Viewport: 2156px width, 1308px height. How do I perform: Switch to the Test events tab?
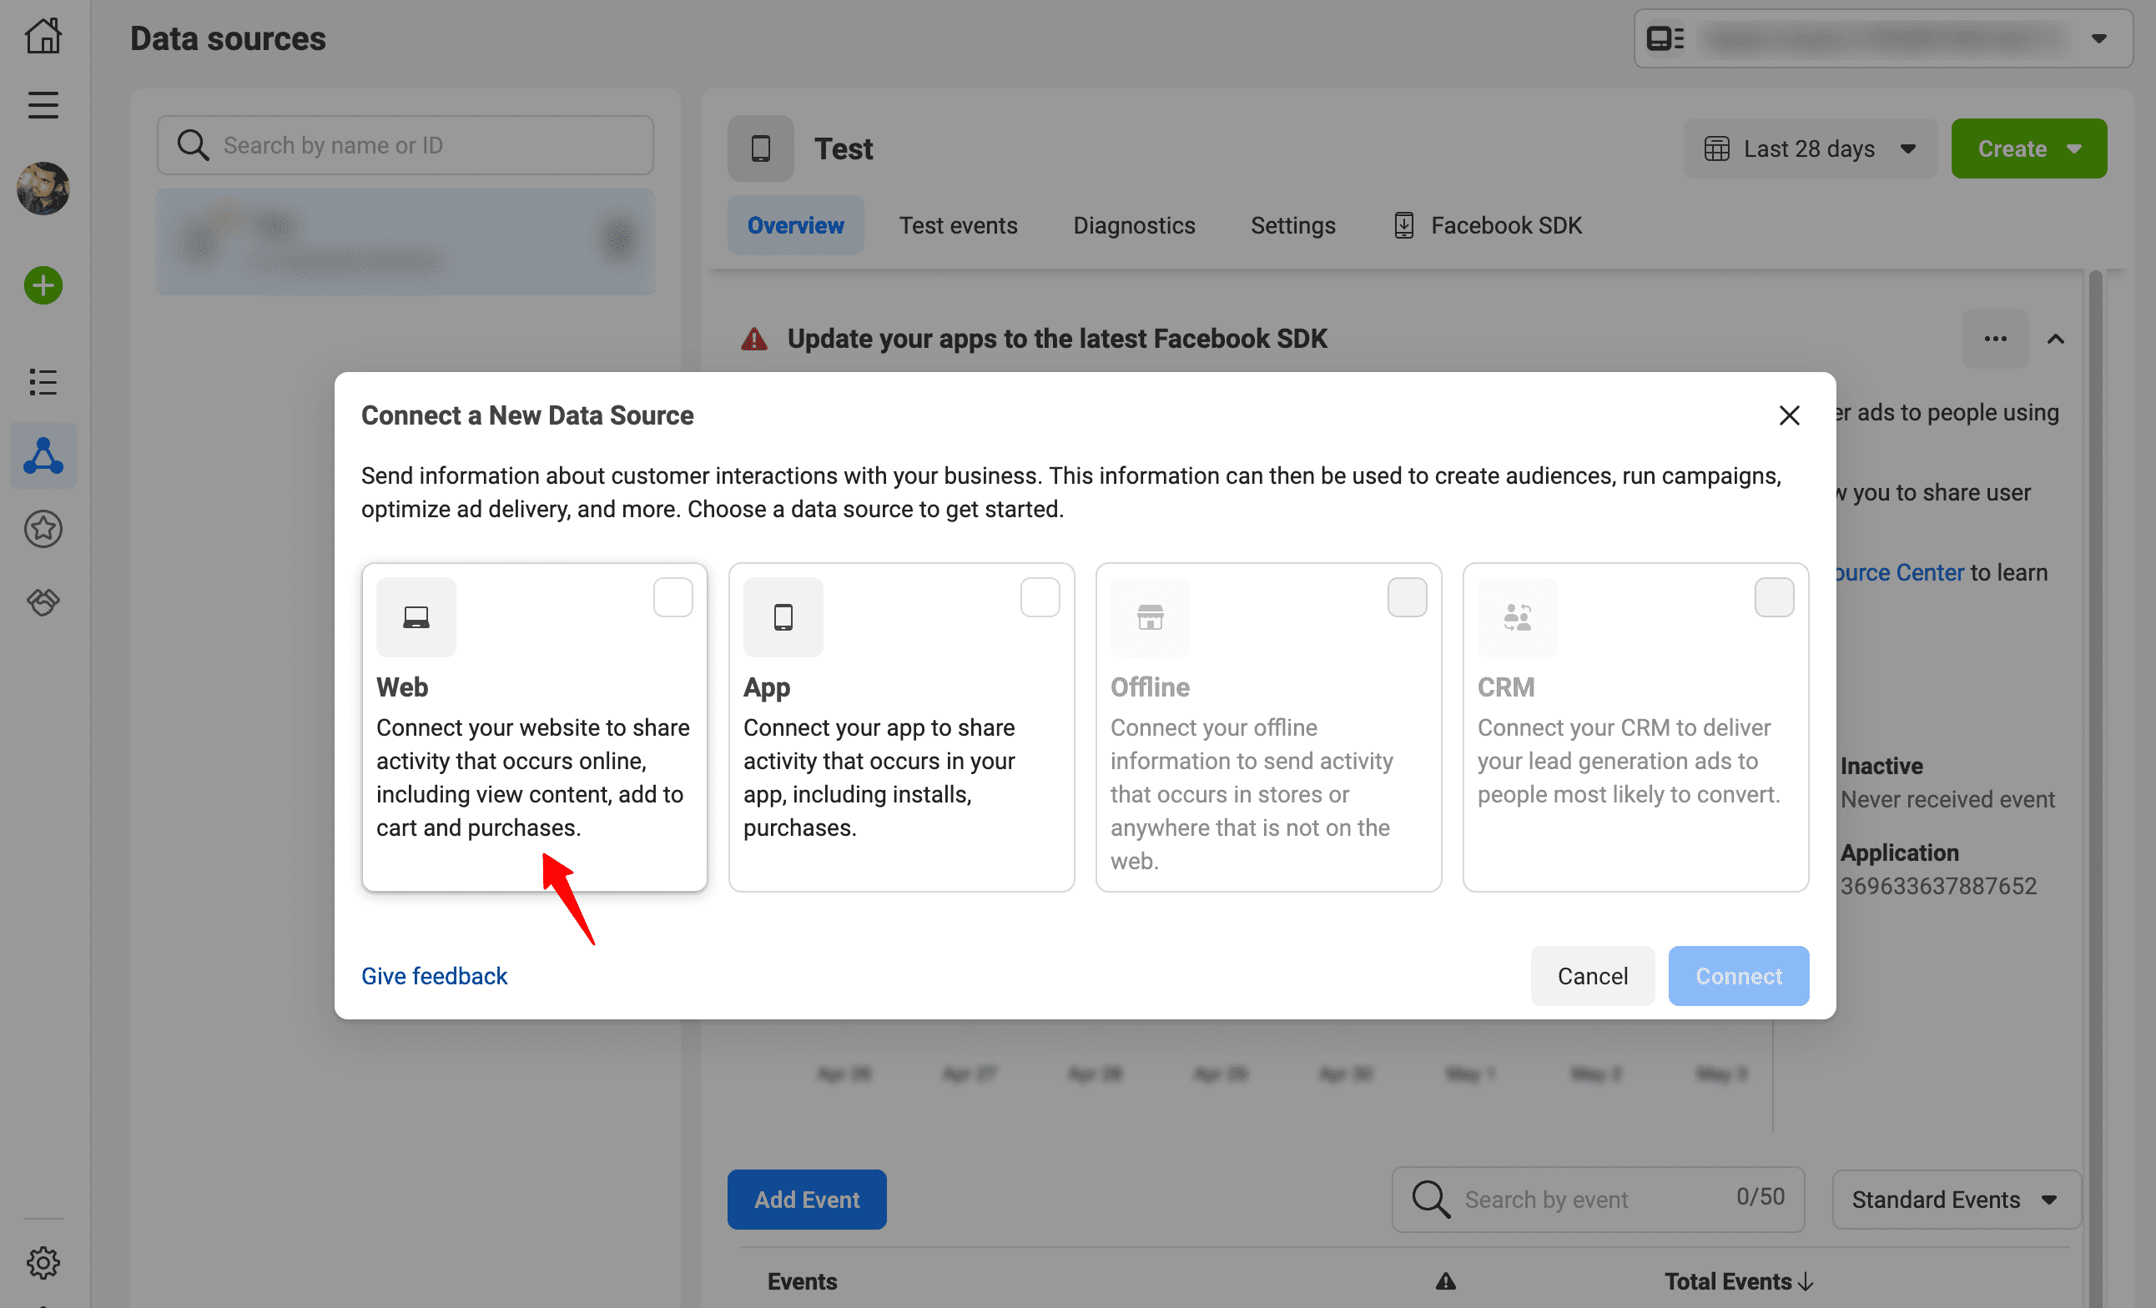click(x=958, y=225)
